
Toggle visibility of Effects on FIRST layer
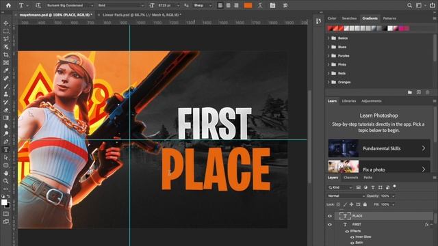(347, 231)
